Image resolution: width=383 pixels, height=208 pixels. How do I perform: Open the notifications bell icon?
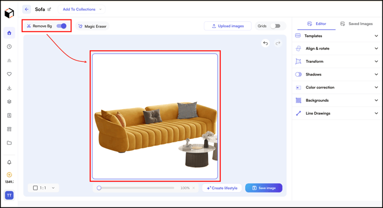tap(9, 162)
